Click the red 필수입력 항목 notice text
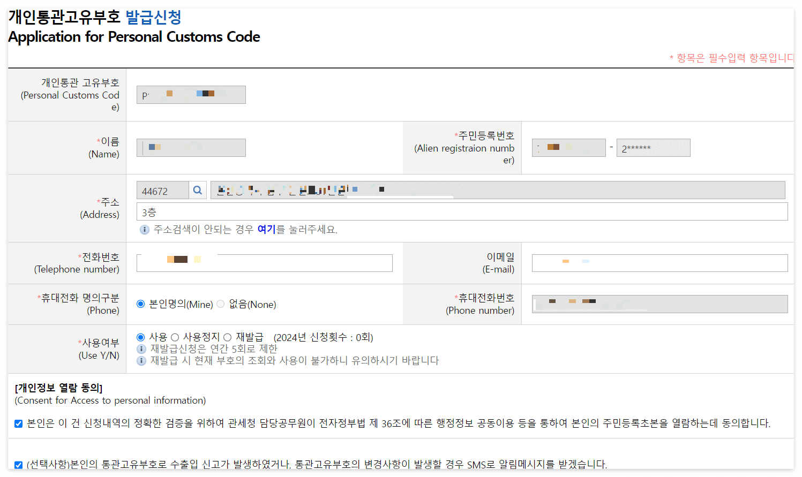Viewport: 802px width, 477px height. pyautogui.click(x=731, y=58)
